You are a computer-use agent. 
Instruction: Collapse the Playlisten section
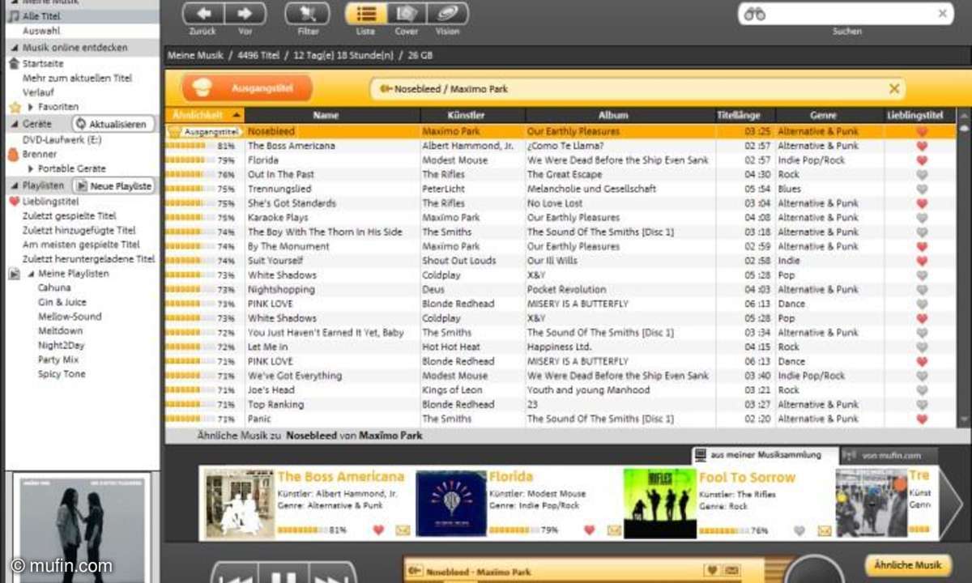14,185
